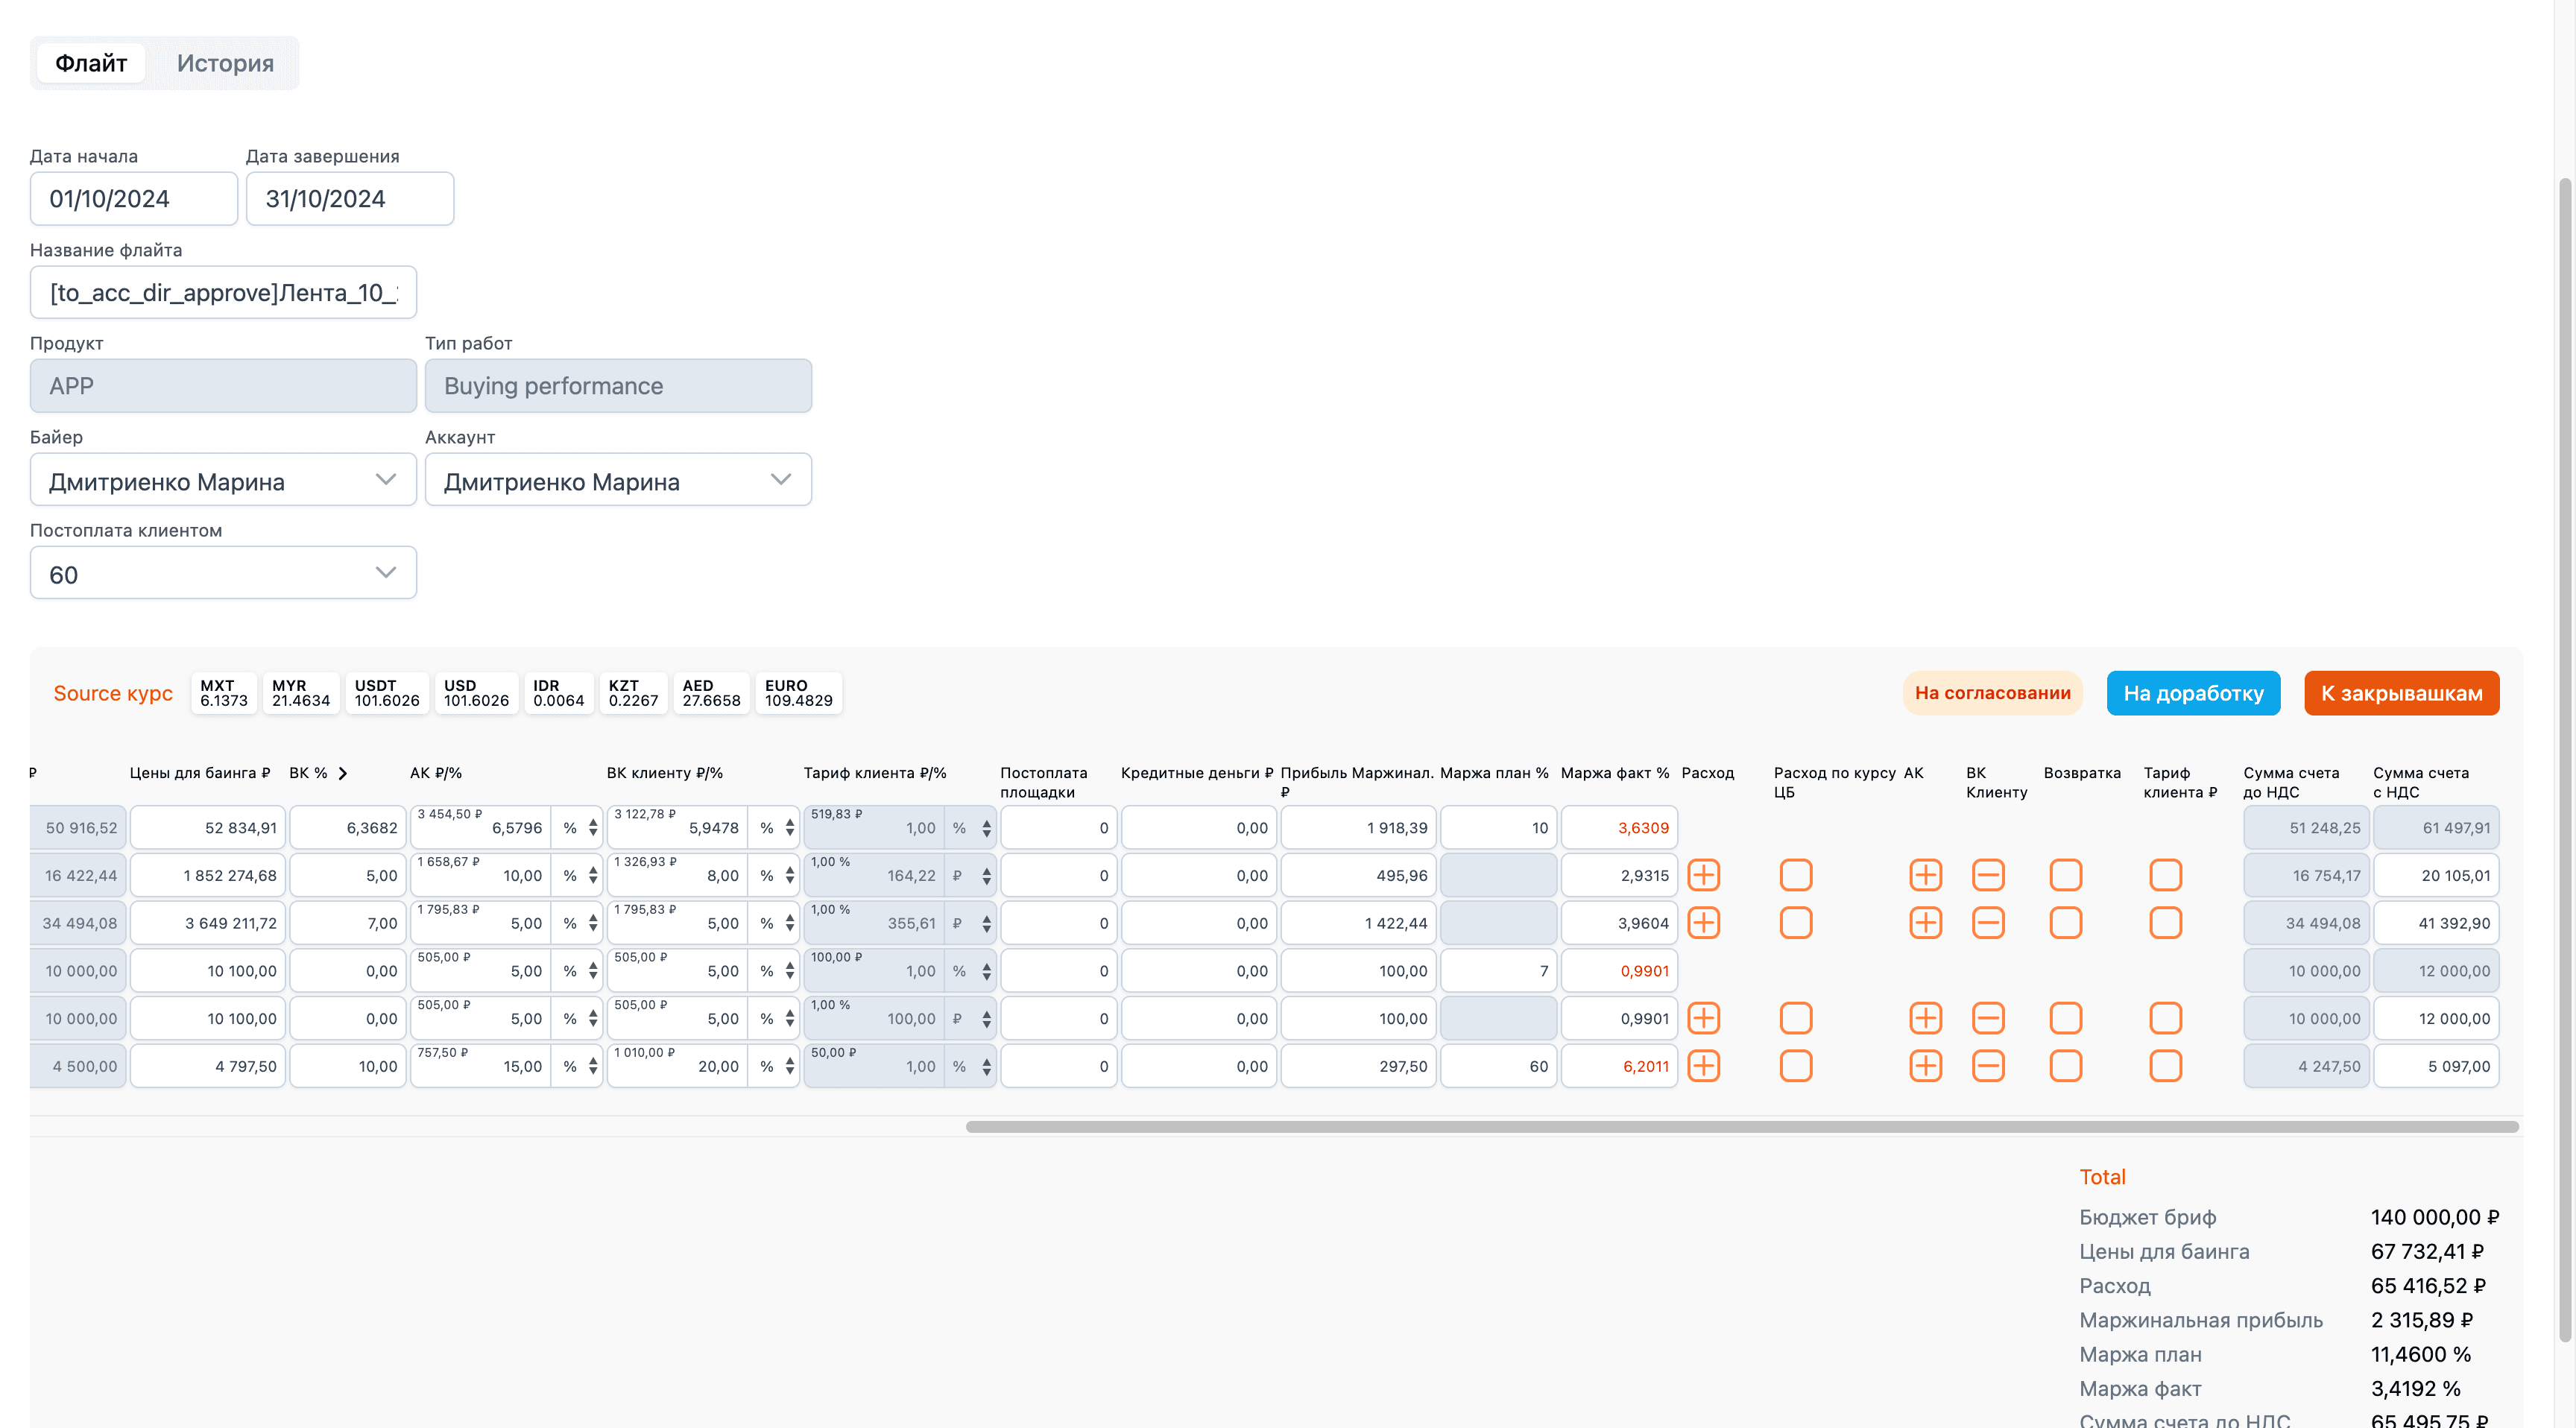Click the Дата начала date field
This screenshot has height=1428, width=2576.
(134, 199)
